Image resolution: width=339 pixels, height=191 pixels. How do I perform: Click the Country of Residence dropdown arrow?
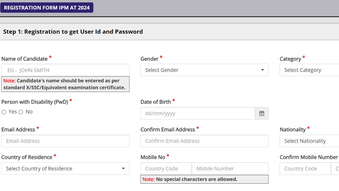[x=123, y=169]
